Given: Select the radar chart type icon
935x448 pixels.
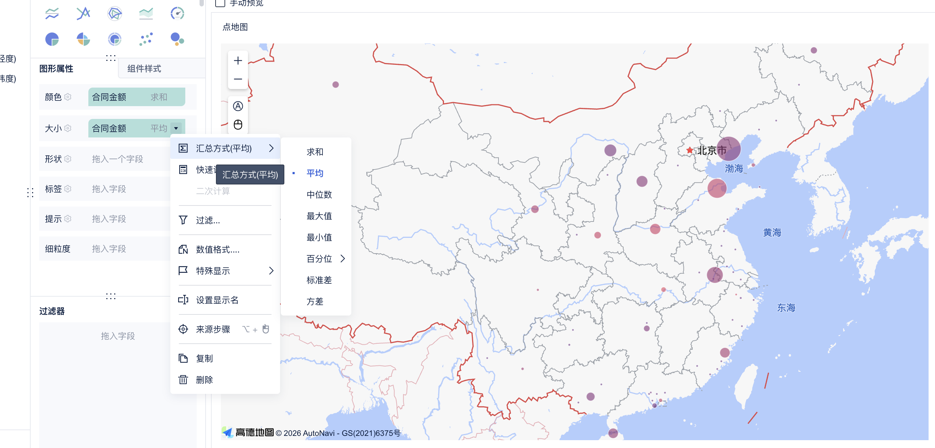Looking at the screenshot, I should click(115, 14).
